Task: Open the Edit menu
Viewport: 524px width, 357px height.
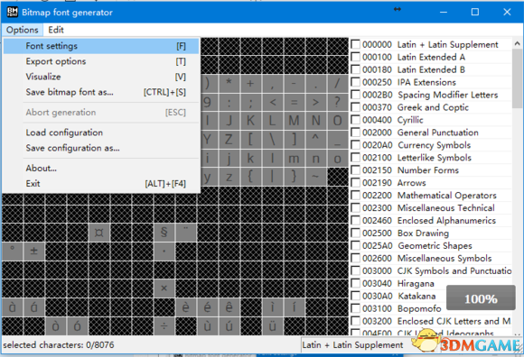Action: (x=55, y=30)
